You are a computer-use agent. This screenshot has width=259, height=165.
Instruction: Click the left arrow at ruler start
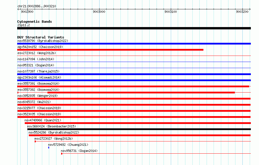(18, 9)
